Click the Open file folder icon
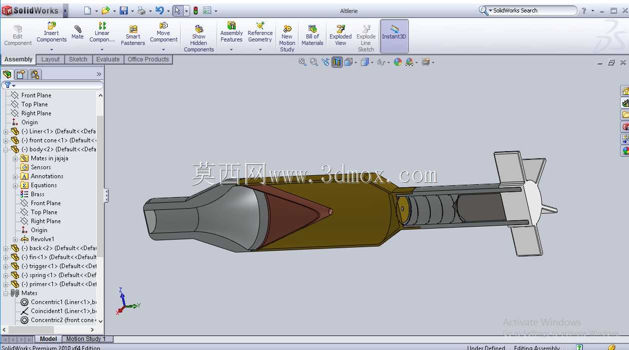The width and height of the screenshot is (629, 350). 105,10
